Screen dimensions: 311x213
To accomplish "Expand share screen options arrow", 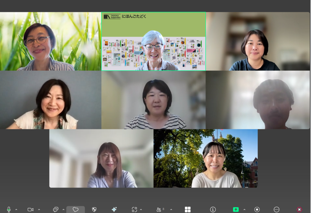I will (x=244, y=209).
